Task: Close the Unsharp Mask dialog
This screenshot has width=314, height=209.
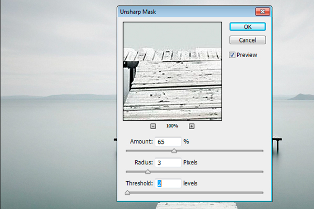Action: (262, 12)
